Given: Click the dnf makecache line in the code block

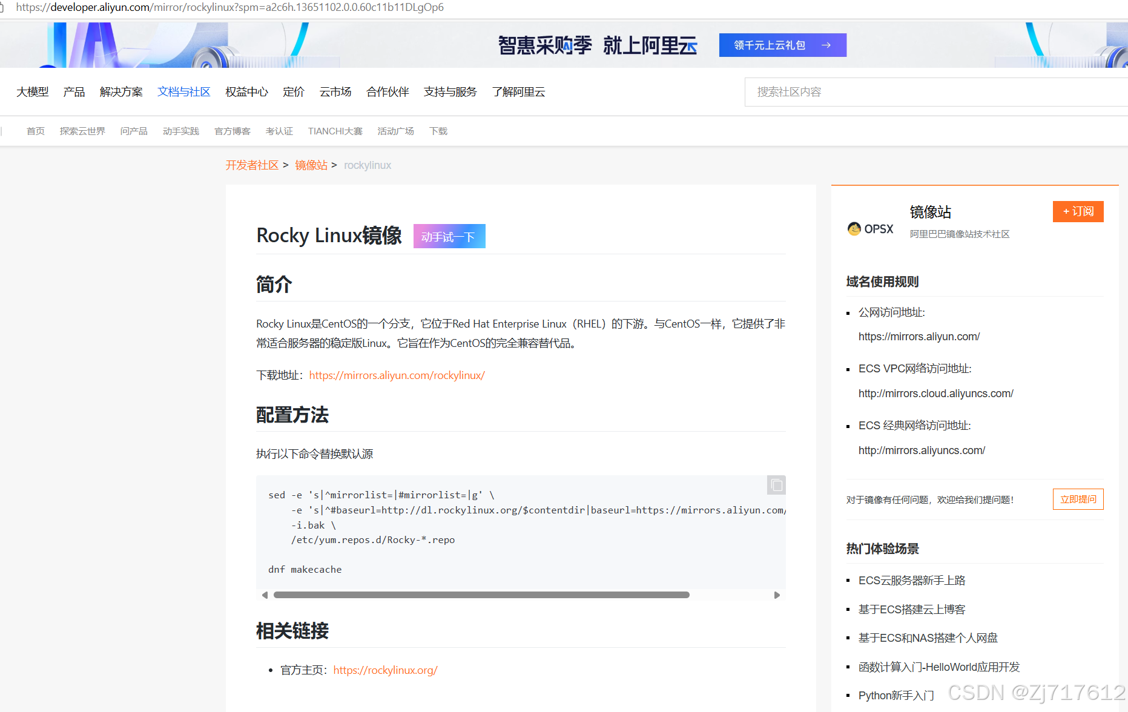Looking at the screenshot, I should click(x=305, y=570).
